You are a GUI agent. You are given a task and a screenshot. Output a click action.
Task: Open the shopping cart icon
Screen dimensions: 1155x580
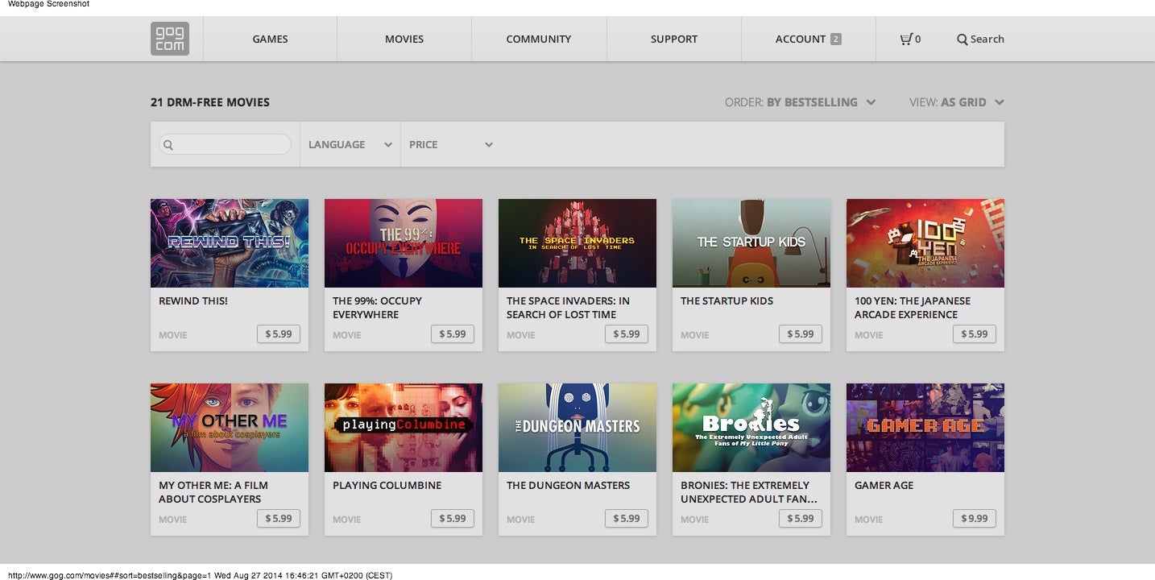[906, 39]
